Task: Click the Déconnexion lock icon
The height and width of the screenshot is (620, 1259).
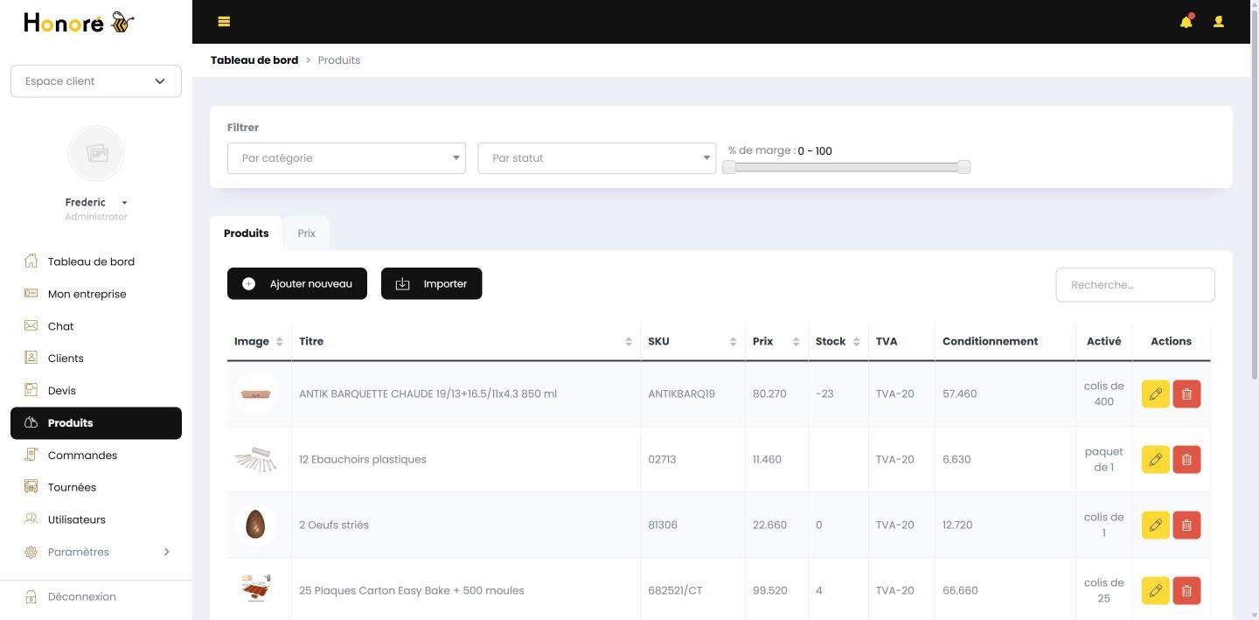Action: (x=31, y=596)
